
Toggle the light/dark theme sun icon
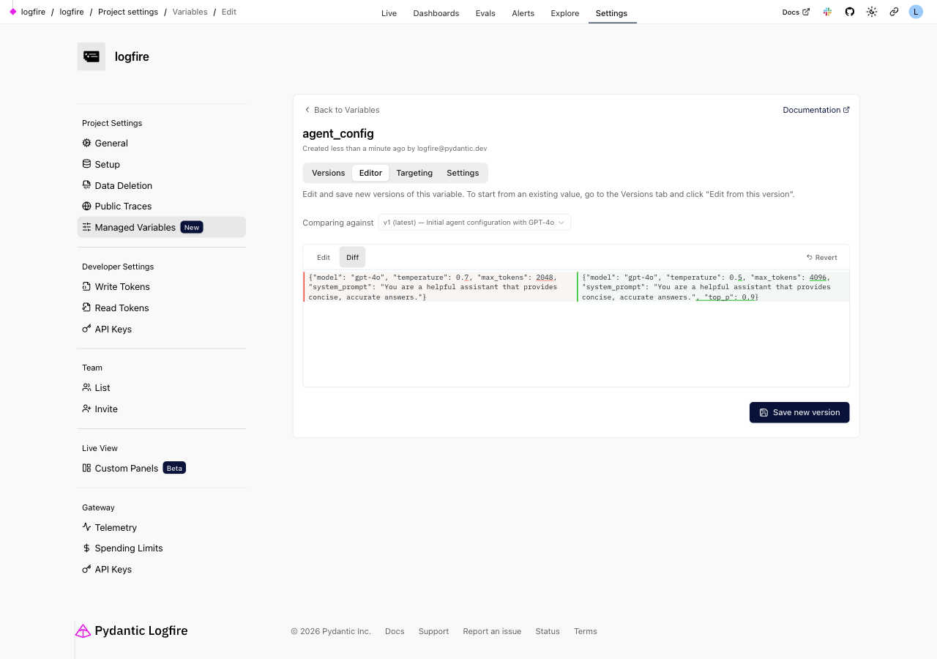[x=871, y=12]
